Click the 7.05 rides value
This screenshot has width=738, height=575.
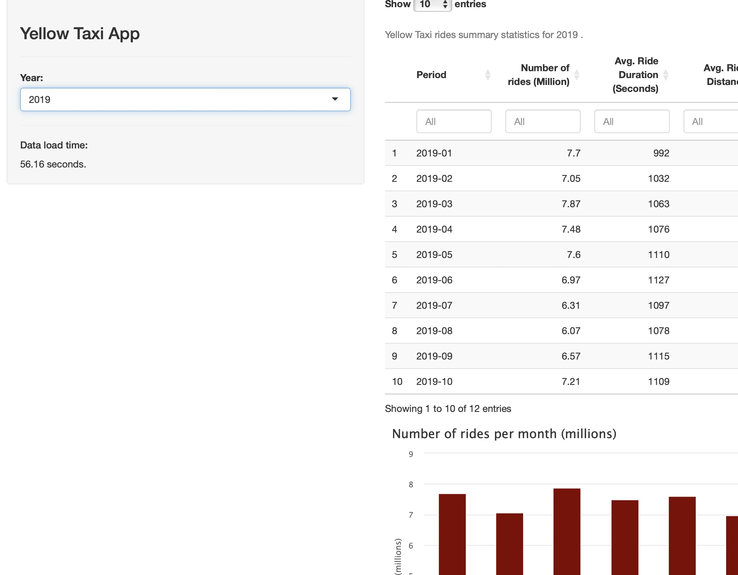[x=571, y=178]
